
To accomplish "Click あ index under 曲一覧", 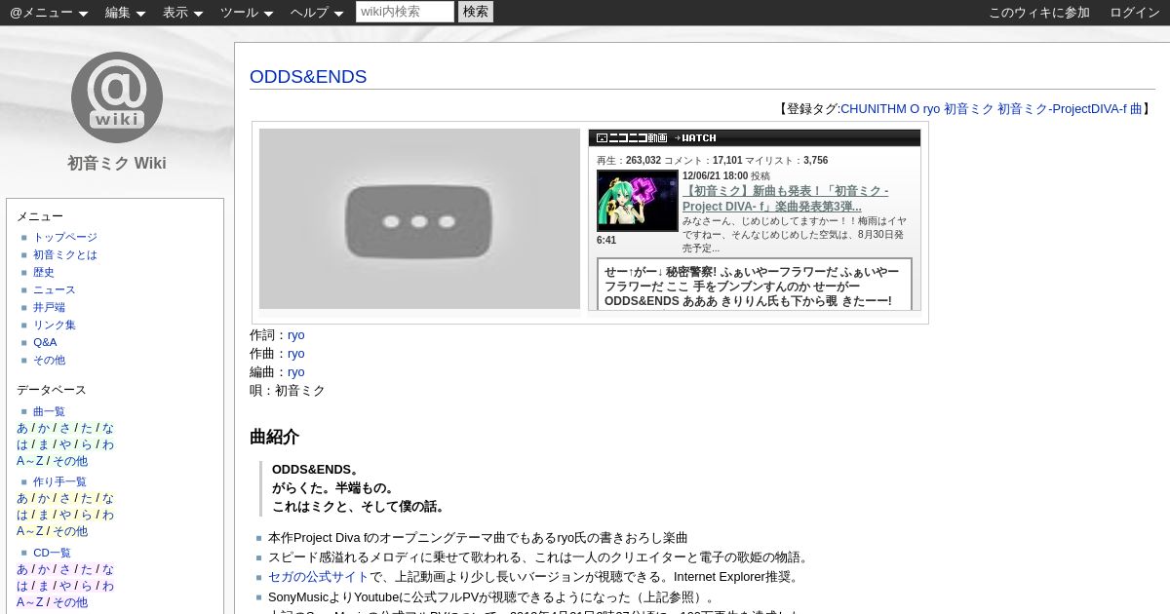I will click(22, 428).
